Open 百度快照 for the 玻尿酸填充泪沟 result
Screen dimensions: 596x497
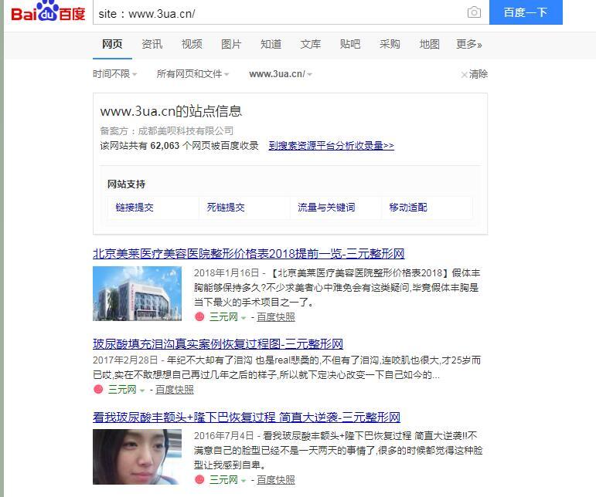175,390
